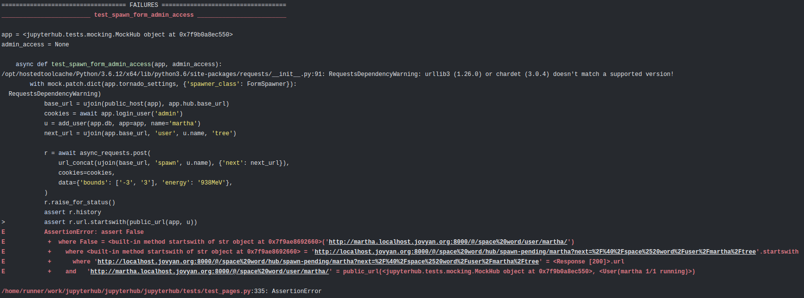This screenshot has height=298, width=804.
Task: Click the "data={'bounds':" argument line
Action: click(x=145, y=183)
